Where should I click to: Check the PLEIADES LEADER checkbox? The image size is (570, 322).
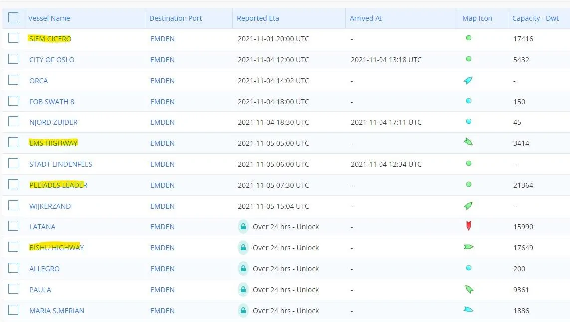(x=13, y=184)
